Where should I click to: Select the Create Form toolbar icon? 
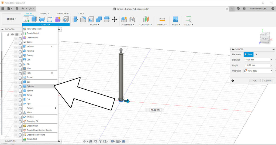[x=58, y=19]
